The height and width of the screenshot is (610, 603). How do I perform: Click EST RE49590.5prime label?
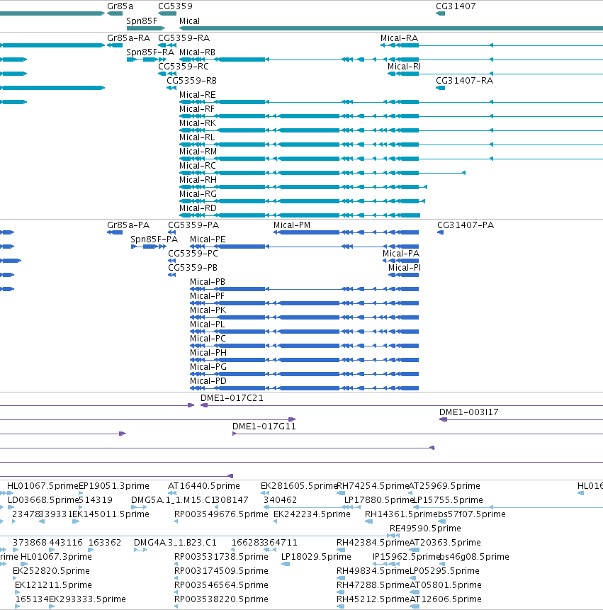(x=425, y=529)
